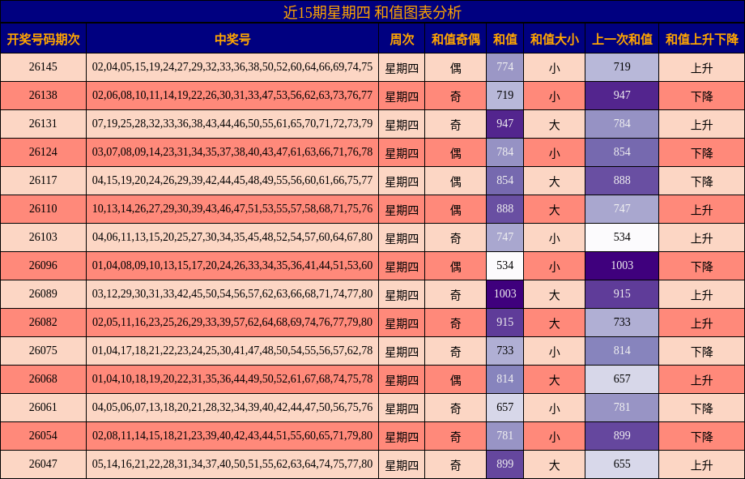Screen dimensions: 745x479
Task: Click 上一次和值 cell 719 in row 26145
Action: tap(622, 67)
